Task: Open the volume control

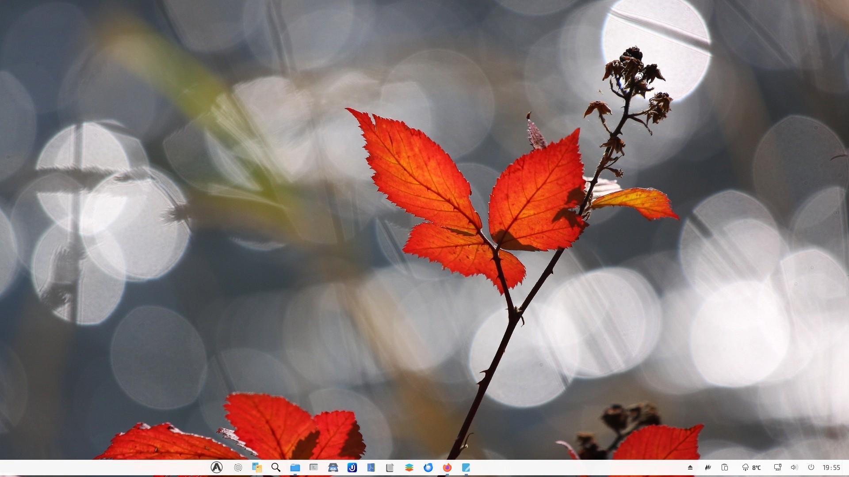Action: click(x=794, y=467)
